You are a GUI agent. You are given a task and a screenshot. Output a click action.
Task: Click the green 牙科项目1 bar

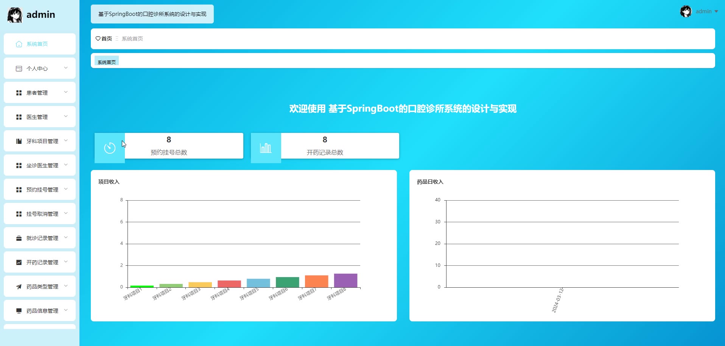coord(142,286)
